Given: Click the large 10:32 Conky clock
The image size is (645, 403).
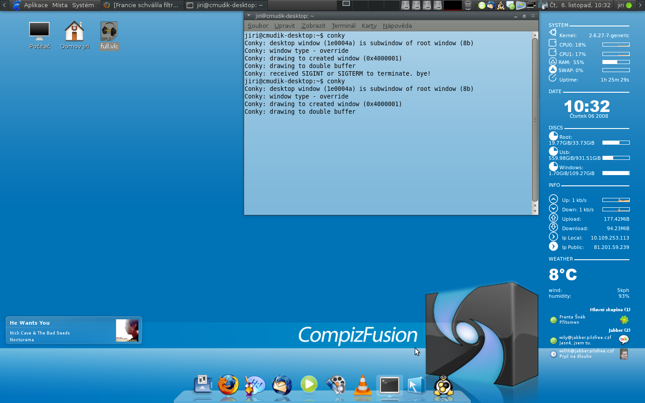Looking at the screenshot, I should click(x=587, y=106).
